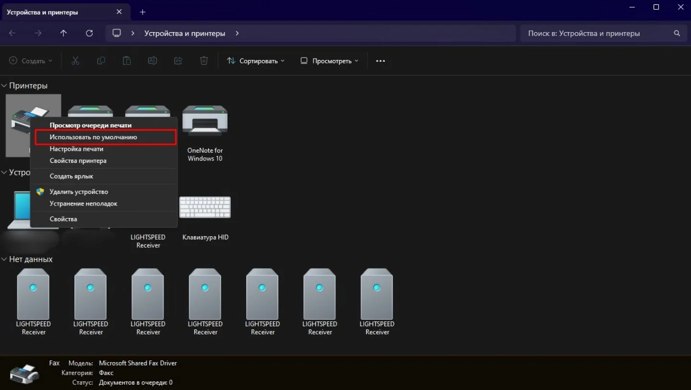This screenshot has height=390, width=691.
Task: Select the OneNote for Windows 10 printer
Action: [x=205, y=133]
